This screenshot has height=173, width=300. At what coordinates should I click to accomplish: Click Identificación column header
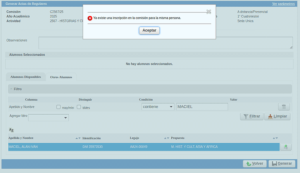point(91,138)
